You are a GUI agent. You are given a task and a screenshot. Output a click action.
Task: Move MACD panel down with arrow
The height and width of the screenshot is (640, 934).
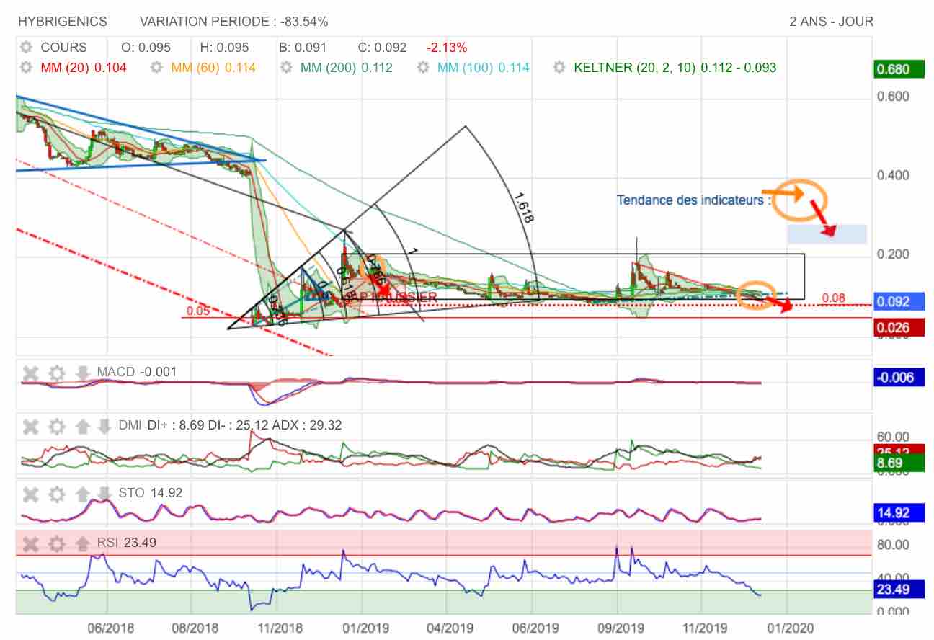83,373
